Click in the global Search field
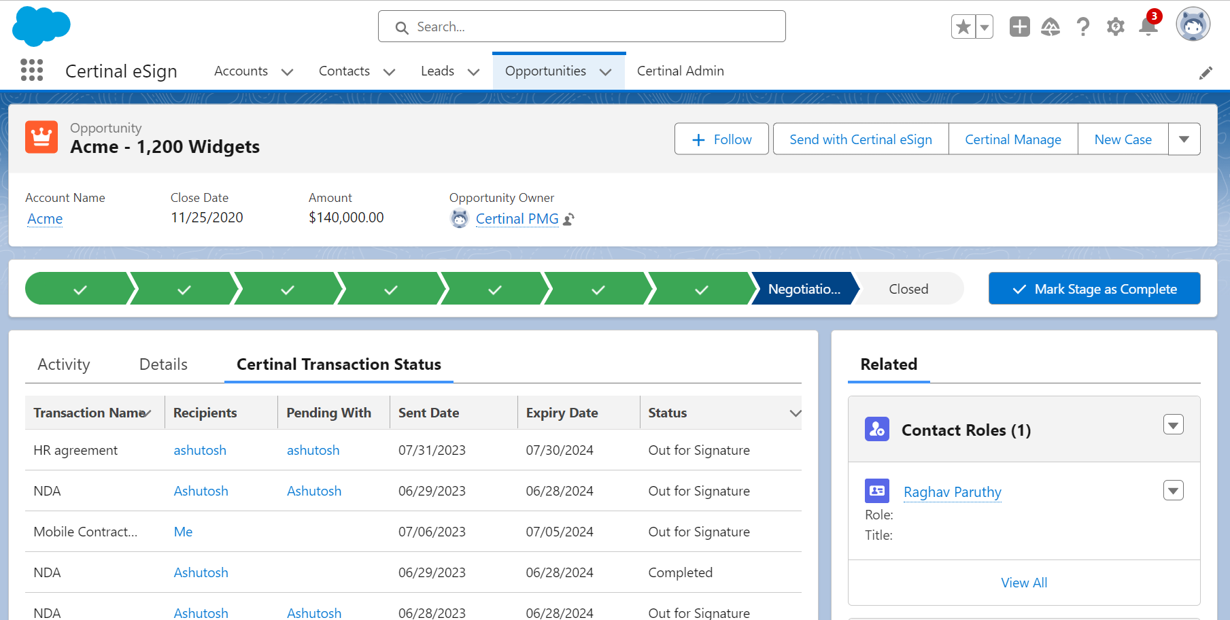The width and height of the screenshot is (1230, 620). (x=582, y=27)
